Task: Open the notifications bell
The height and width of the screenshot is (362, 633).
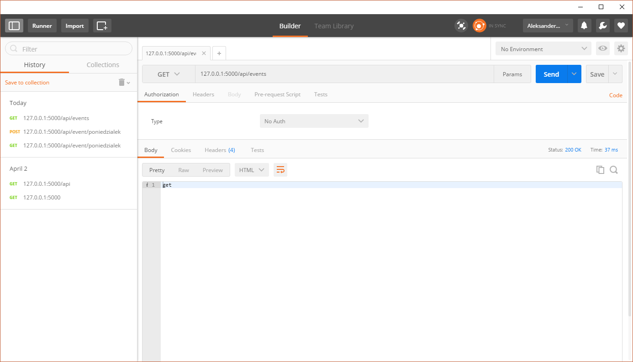Action: pos(584,26)
